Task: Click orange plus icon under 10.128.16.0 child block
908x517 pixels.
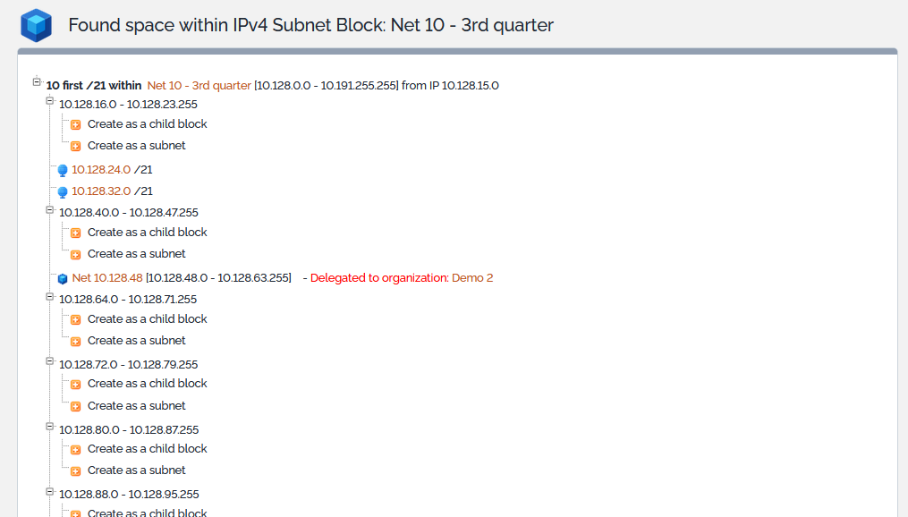Action: point(76,125)
